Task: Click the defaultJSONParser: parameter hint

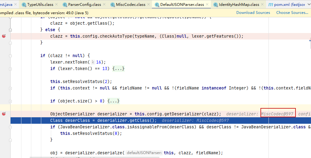Action: point(144,153)
